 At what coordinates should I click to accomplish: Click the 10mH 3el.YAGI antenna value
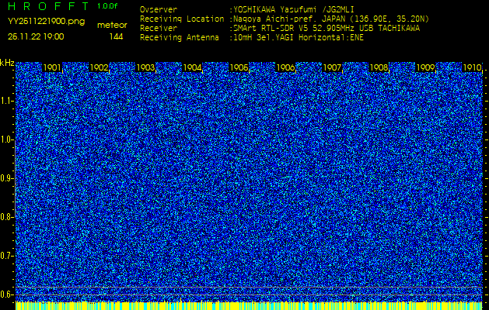[x=299, y=38]
